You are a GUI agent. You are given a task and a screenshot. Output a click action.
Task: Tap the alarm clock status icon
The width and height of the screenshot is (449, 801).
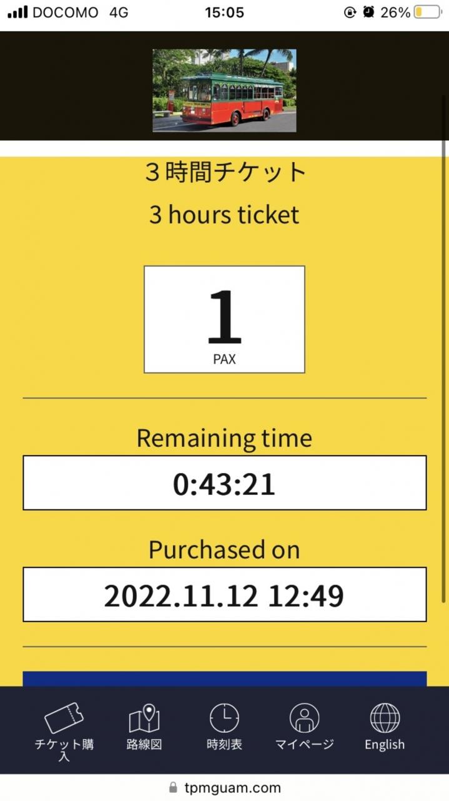click(x=368, y=12)
